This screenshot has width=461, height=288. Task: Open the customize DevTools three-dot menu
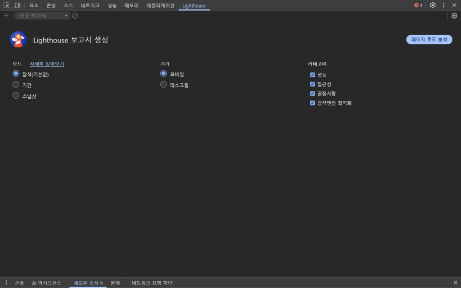coord(443,5)
